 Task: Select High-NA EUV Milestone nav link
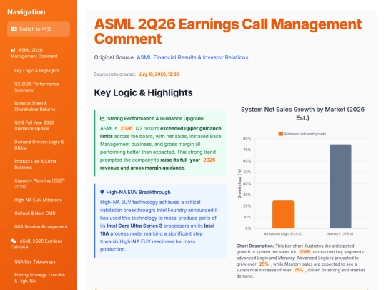[x=38, y=200]
